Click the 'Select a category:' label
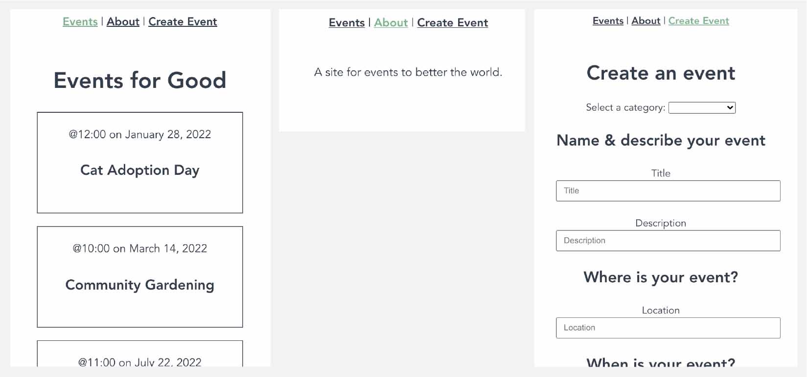 click(x=625, y=108)
